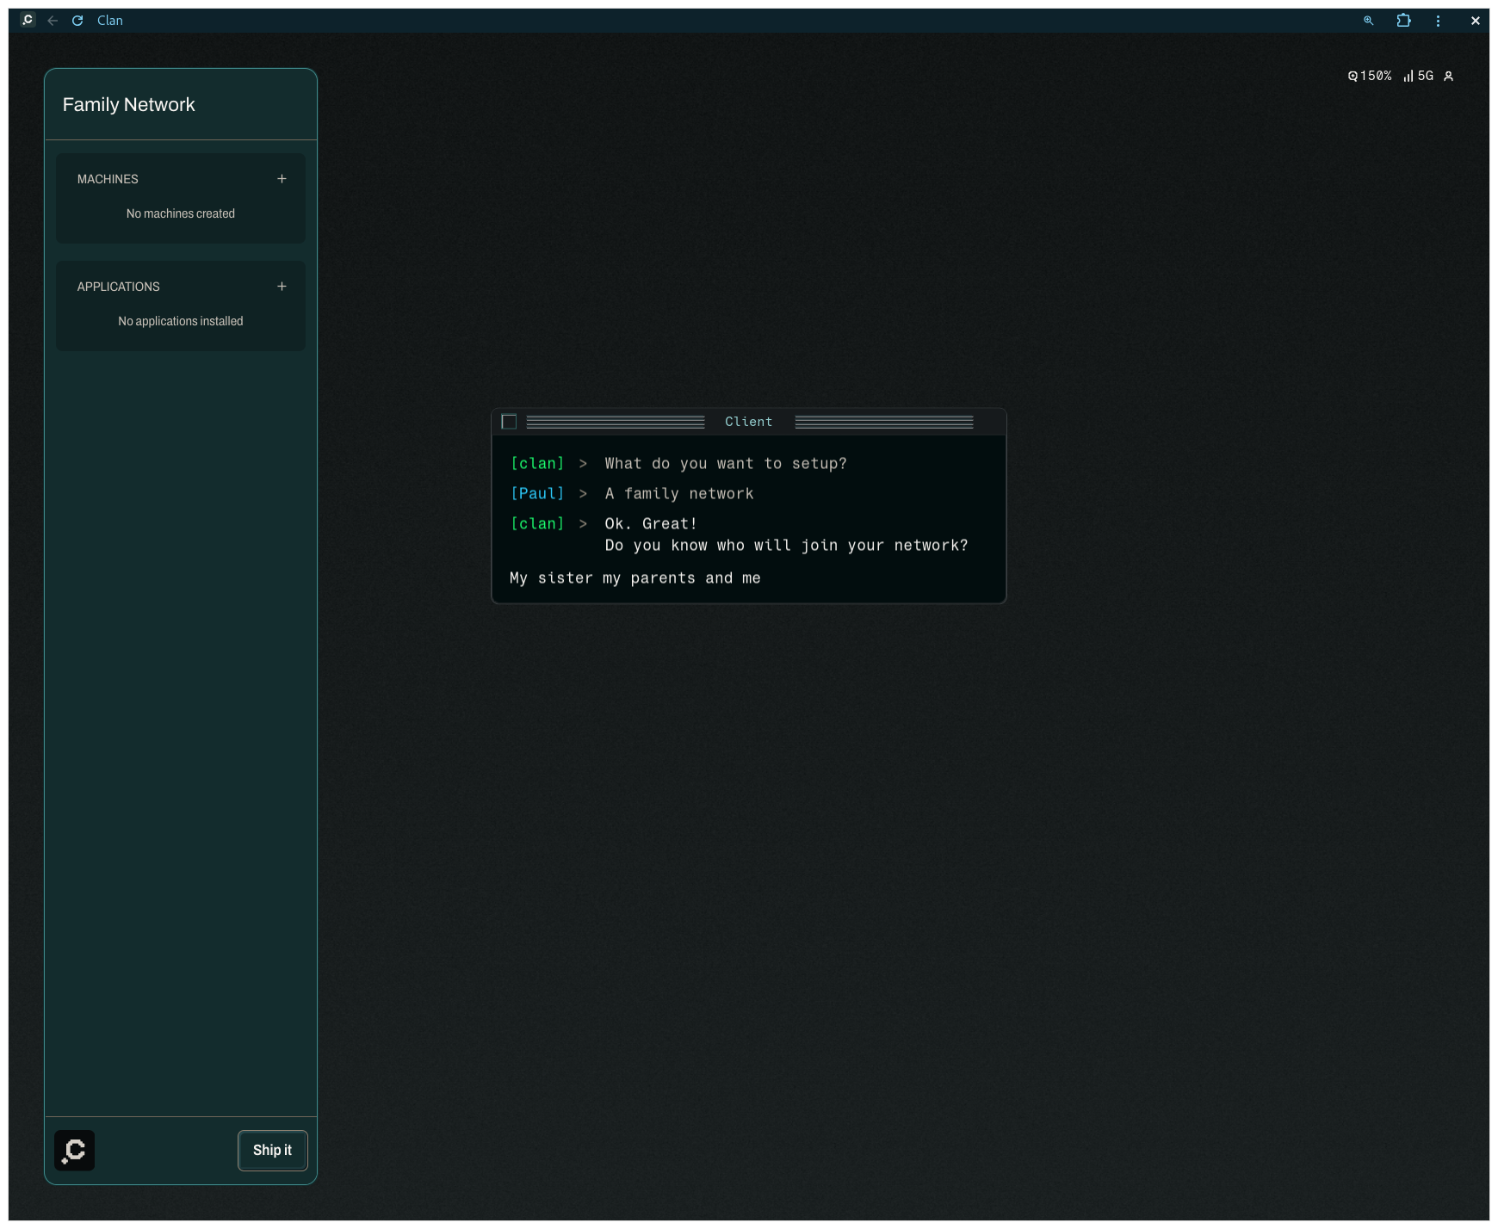Click the Clan app icon in title bar
This screenshot has height=1229, width=1498.
tap(28, 20)
